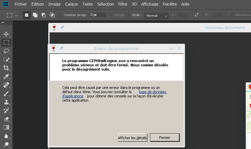Select the Crop tool
251x149 pixels.
pyautogui.click(x=6, y=68)
